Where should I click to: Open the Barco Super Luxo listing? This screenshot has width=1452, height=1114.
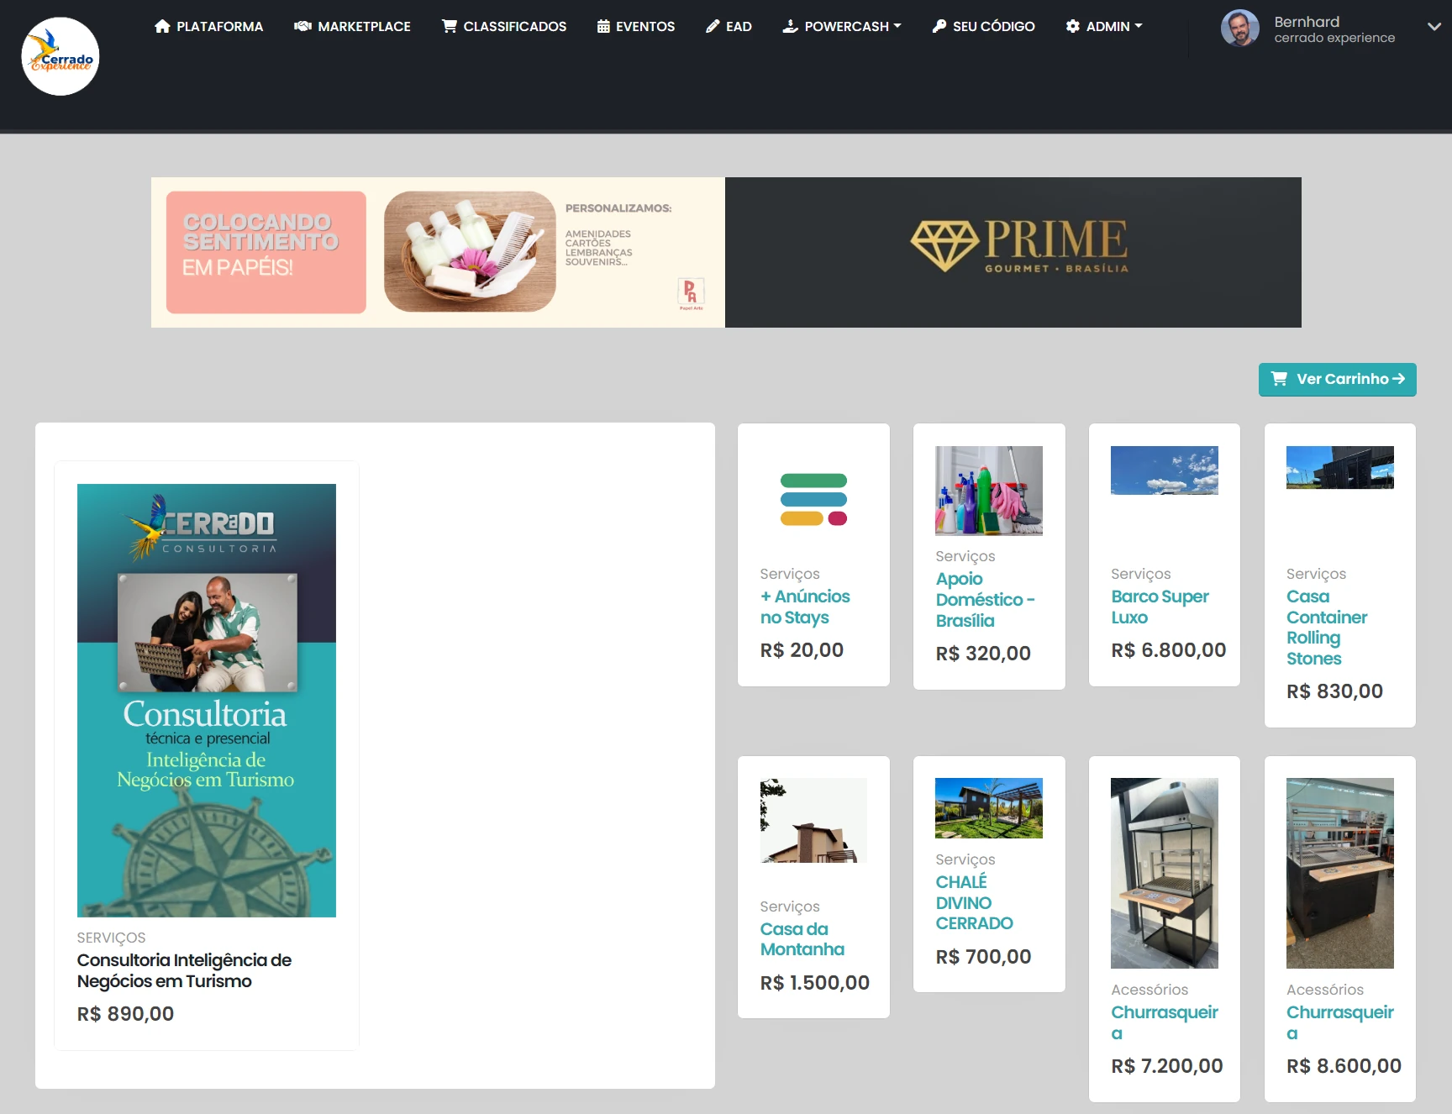(x=1160, y=607)
